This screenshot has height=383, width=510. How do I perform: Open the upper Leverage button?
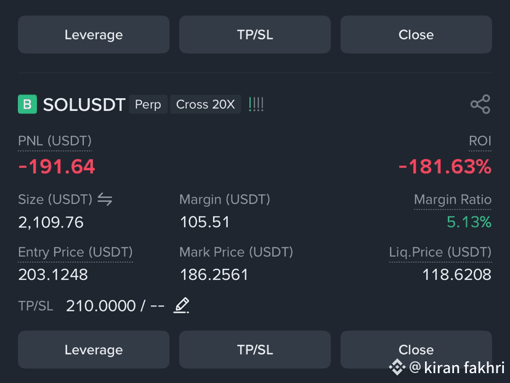coord(94,35)
